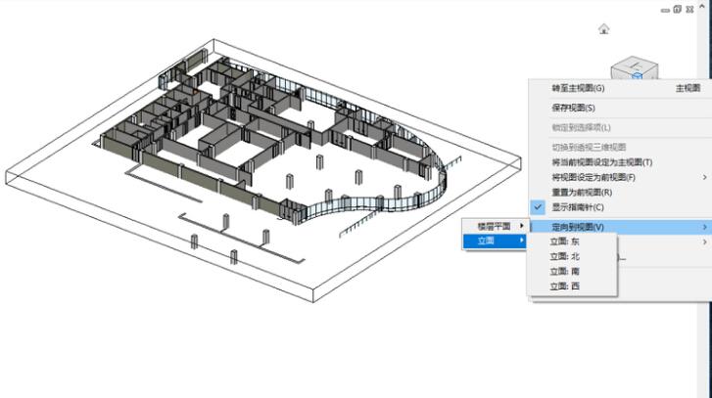This screenshot has width=712, height=398.
Task: Close the 3D view window
Action: coord(689,9)
